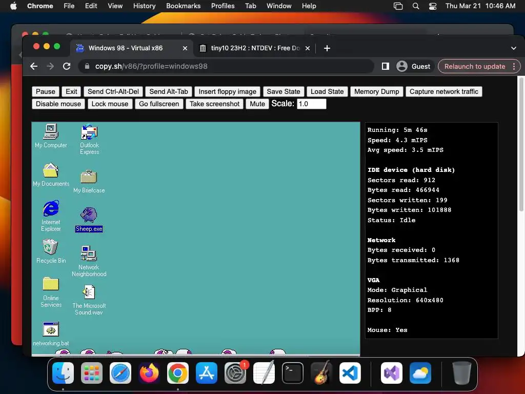Pause the emulator
This screenshot has width=525, height=394.
[x=46, y=91]
